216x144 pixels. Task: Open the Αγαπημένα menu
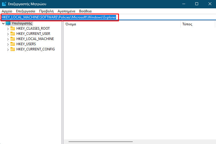(67, 11)
